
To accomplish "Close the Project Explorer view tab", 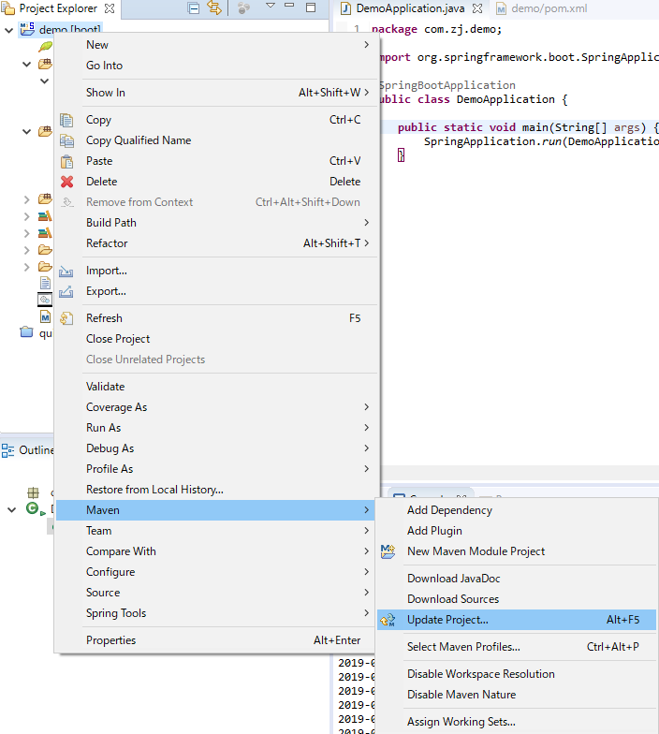I will coord(109,8).
